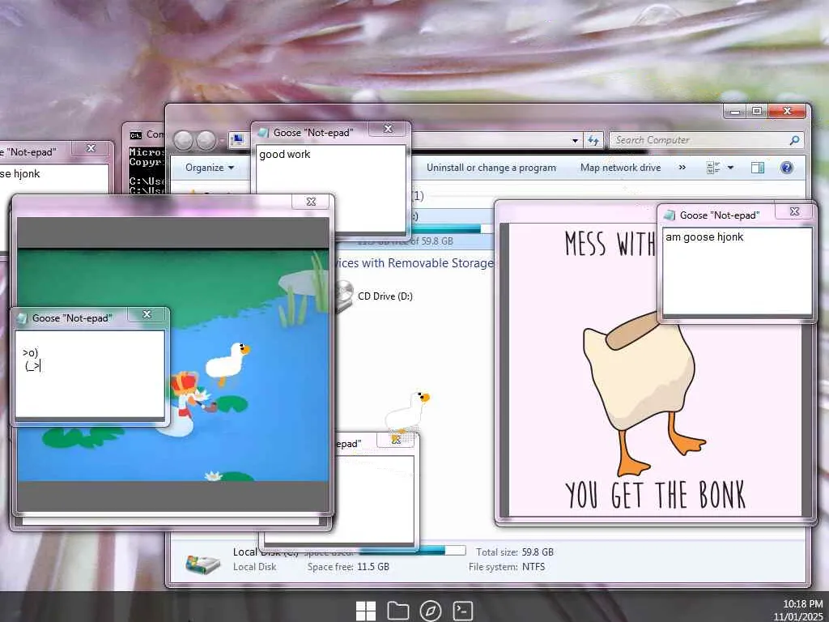Minimize the Computer explorer window
This screenshot has height=622, width=829.
(735, 111)
